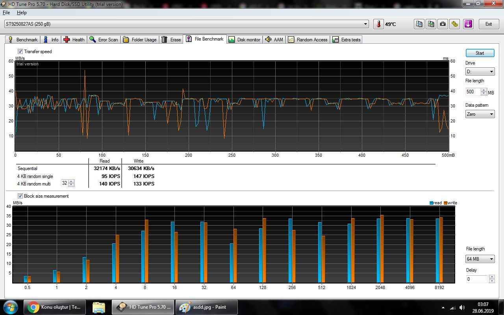The image size is (504, 315).
Task: Click the volume speaker tray icon
Action: pos(462,308)
